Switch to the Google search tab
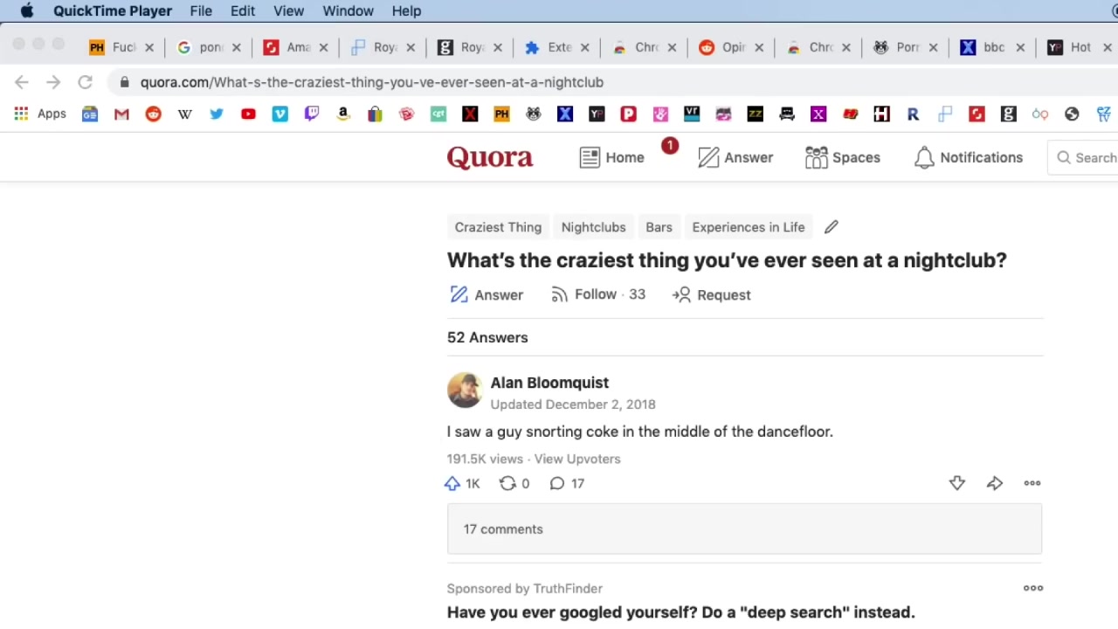This screenshot has height=629, width=1118. pyautogui.click(x=208, y=47)
